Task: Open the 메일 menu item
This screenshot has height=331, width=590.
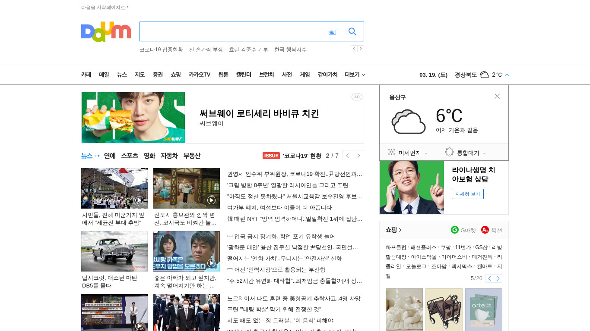Action: [104, 75]
